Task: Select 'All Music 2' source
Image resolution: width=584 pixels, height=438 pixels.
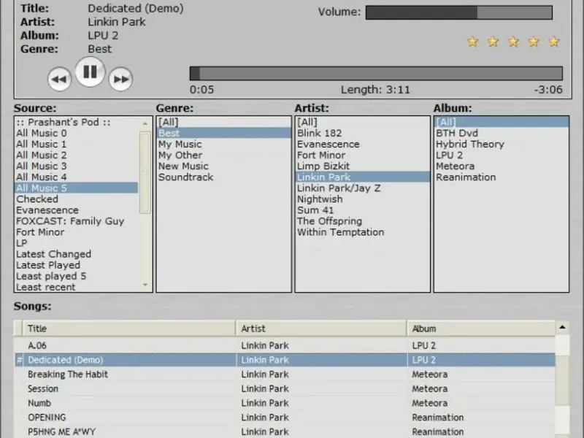Action: point(77,155)
